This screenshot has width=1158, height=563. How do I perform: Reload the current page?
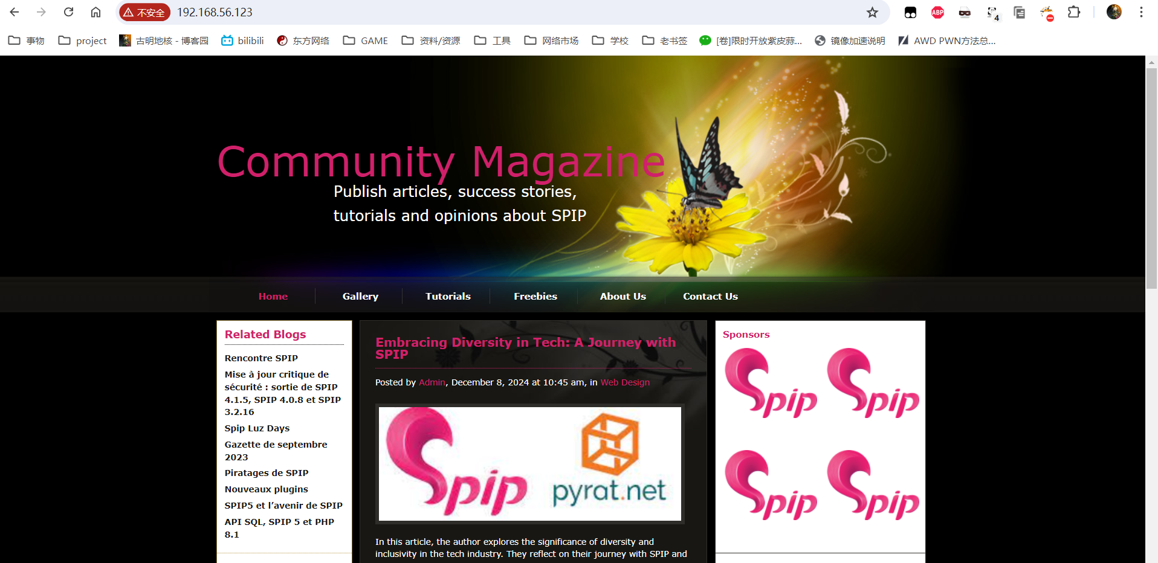pyautogui.click(x=68, y=12)
